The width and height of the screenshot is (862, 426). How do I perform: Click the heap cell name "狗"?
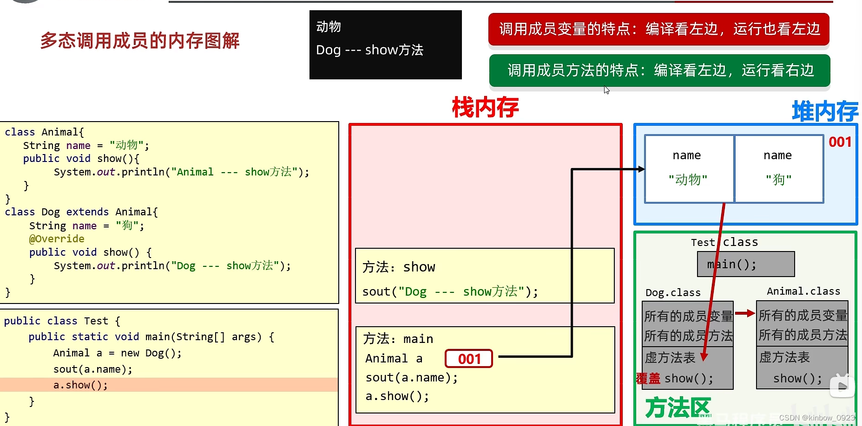pyautogui.click(x=779, y=169)
